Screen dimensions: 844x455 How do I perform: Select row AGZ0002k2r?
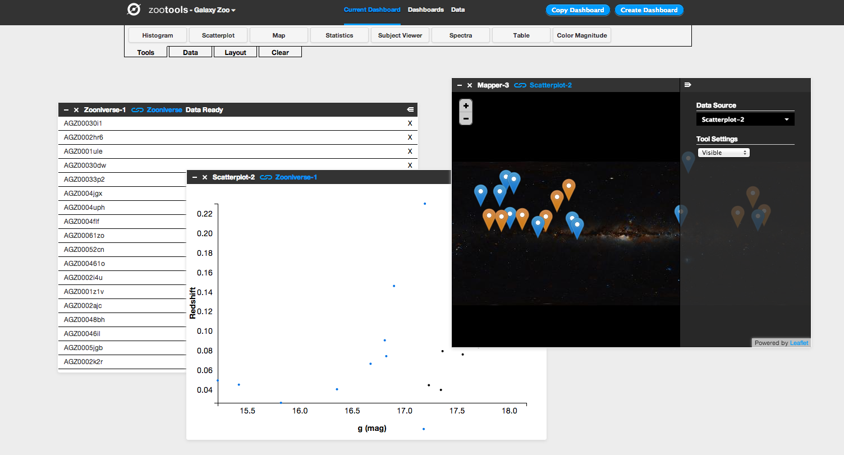pos(122,362)
